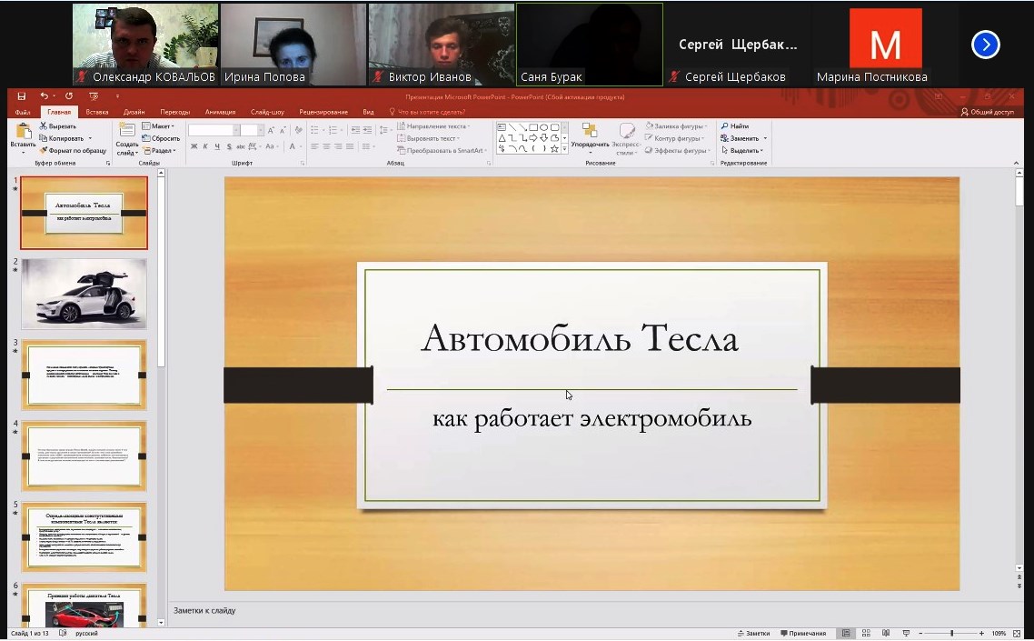Click the zoom slider in status bar
This screenshot has width=1034, height=641.
click(951, 633)
